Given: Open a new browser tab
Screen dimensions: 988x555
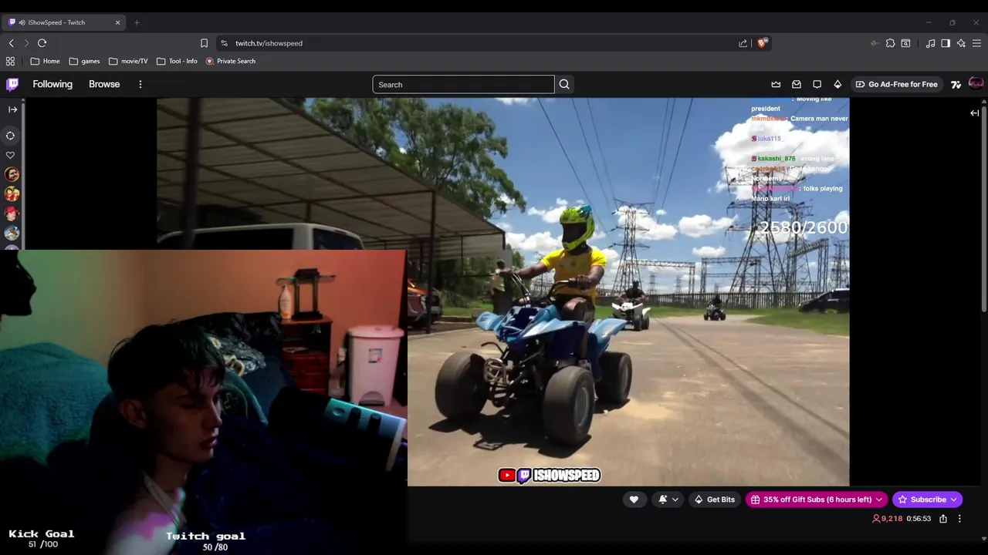Looking at the screenshot, I should tap(137, 22).
